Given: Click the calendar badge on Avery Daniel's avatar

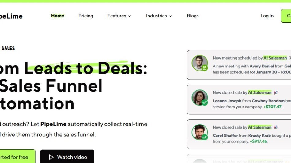Looking at the screenshot, I should point(205,68).
